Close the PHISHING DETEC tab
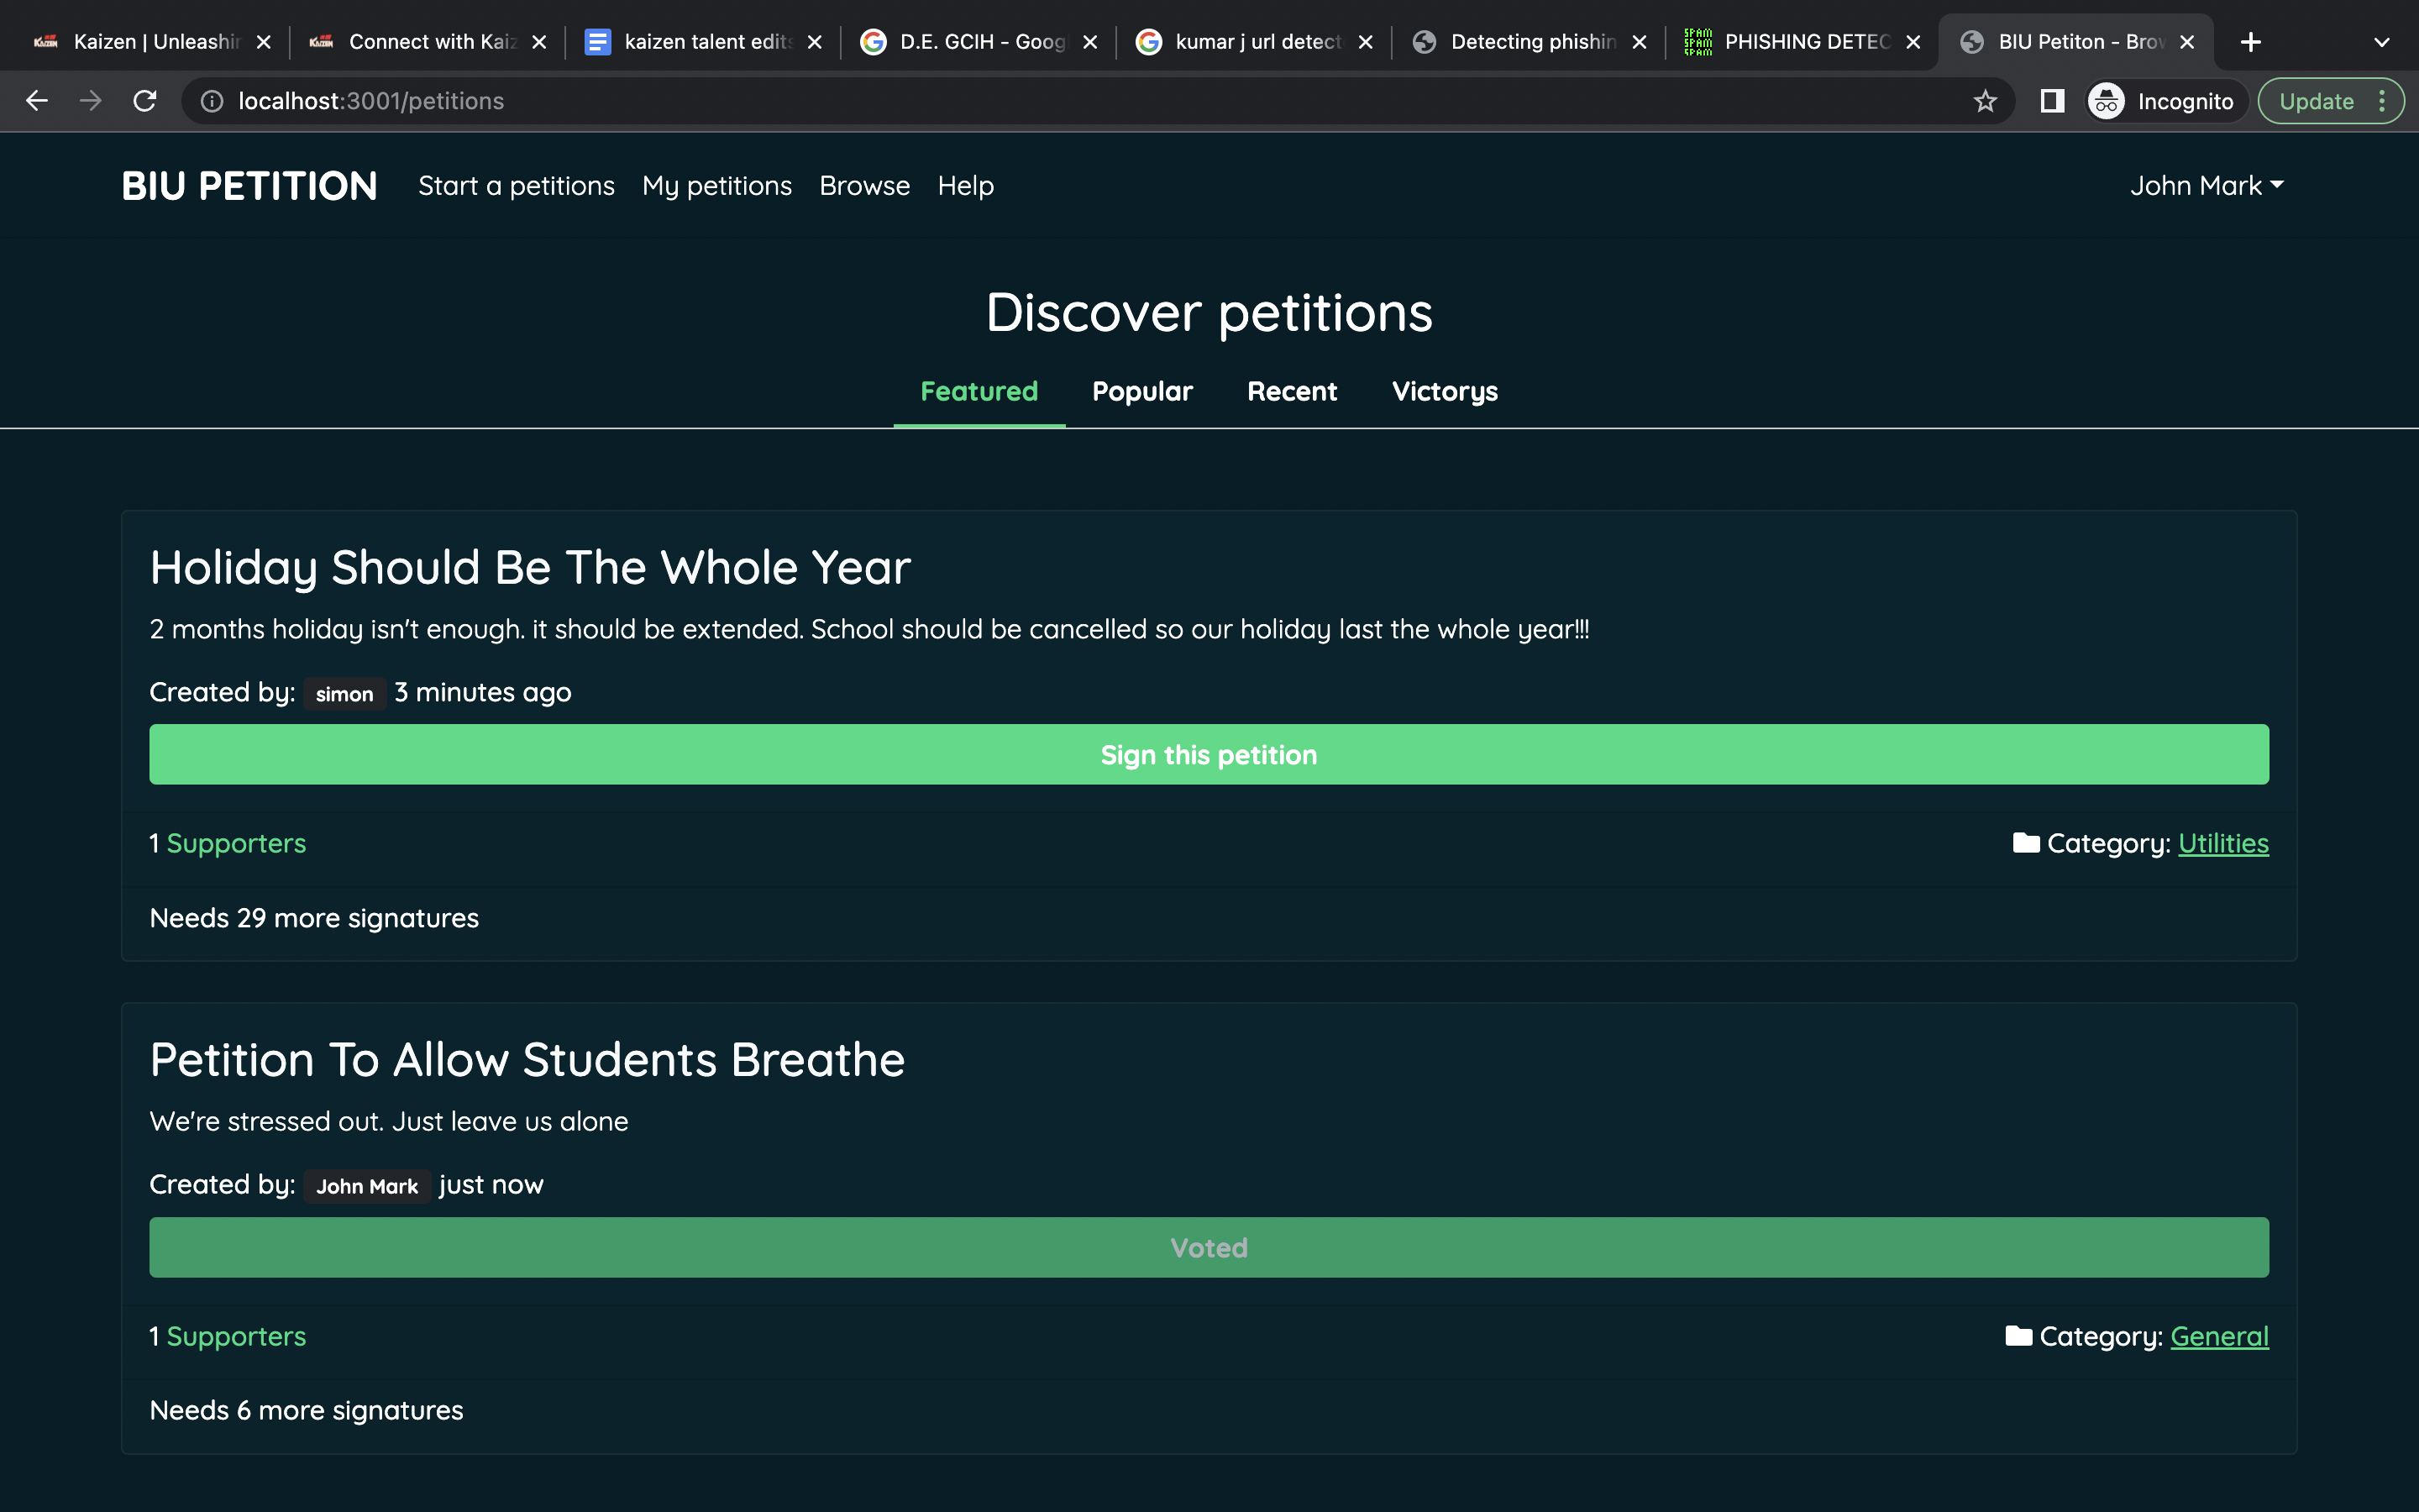2419x1512 pixels. tap(1913, 42)
